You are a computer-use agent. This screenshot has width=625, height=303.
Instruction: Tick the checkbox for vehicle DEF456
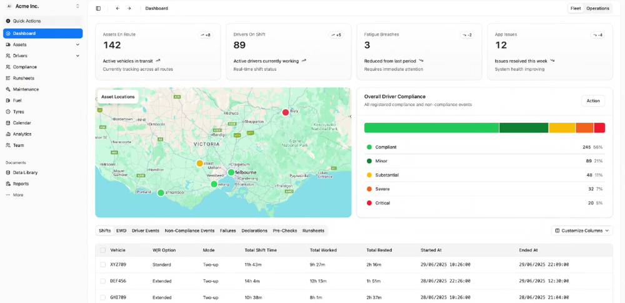pos(103,281)
